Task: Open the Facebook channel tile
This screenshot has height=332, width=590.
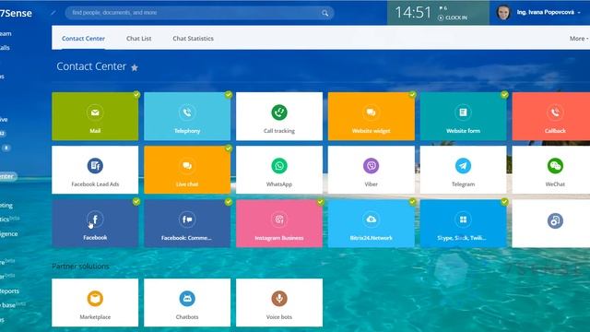Action: coord(95,223)
